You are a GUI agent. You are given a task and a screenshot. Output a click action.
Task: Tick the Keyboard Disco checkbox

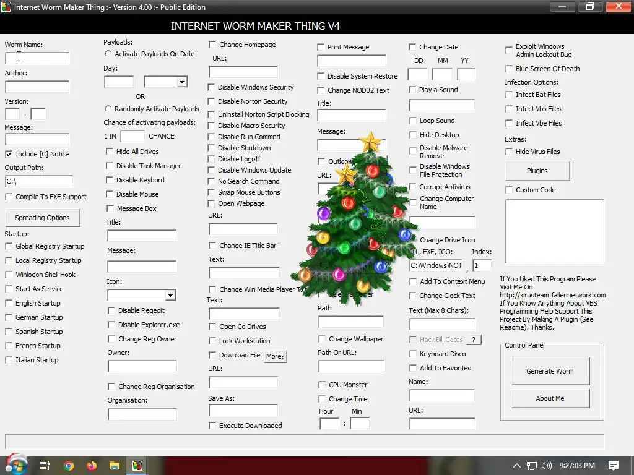(x=413, y=354)
